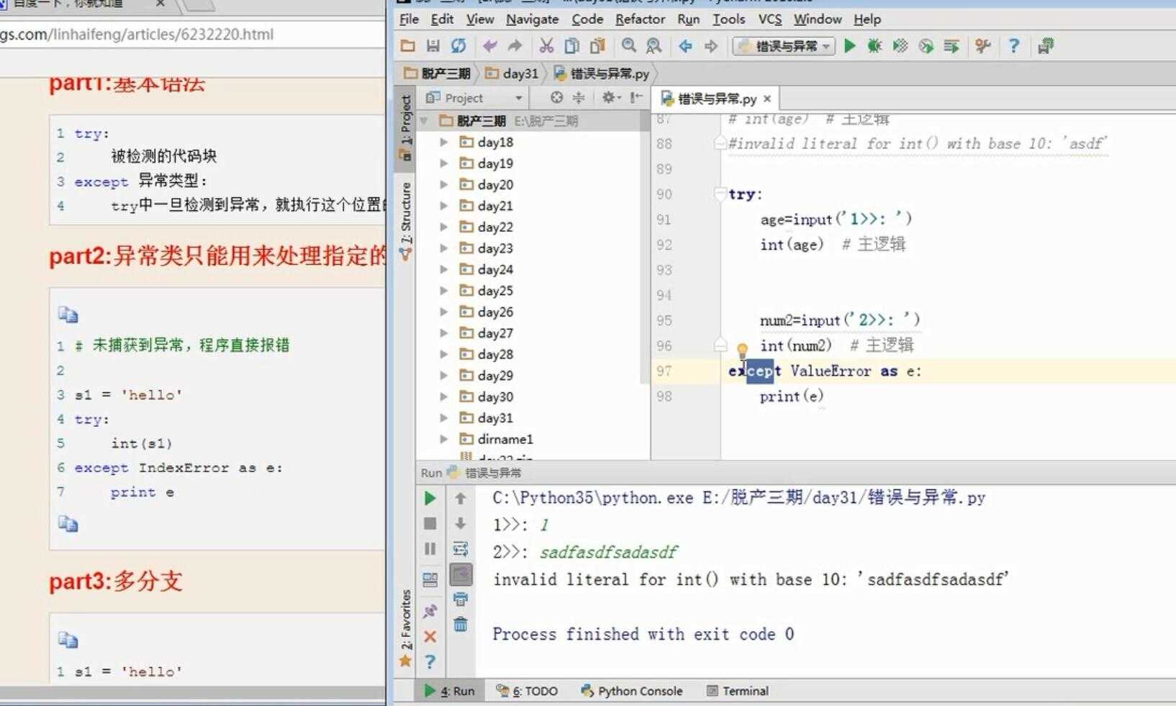Rerun program in Run panel
The width and height of the screenshot is (1176, 706).
[430, 498]
